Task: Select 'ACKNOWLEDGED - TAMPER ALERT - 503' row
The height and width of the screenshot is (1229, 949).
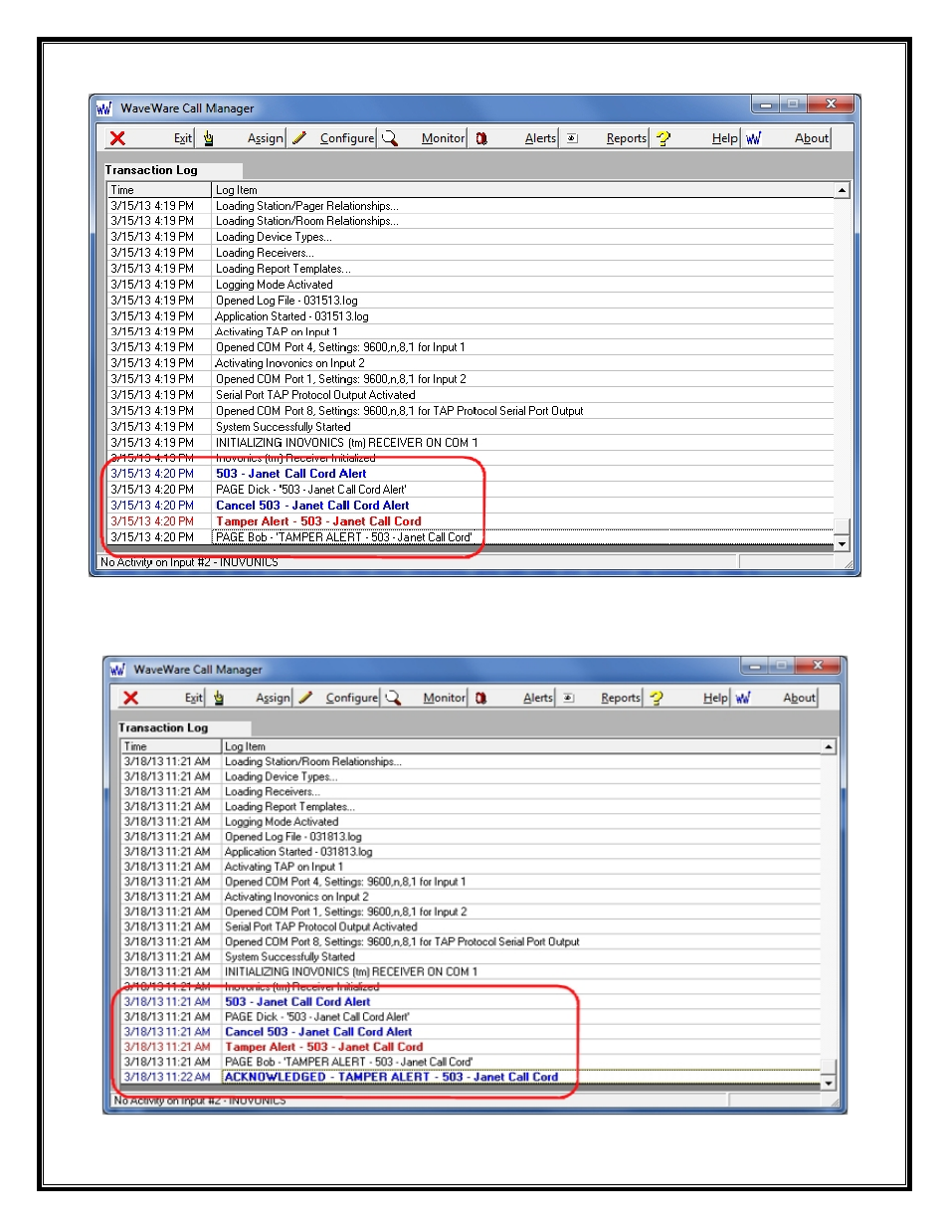Action: [471, 1077]
